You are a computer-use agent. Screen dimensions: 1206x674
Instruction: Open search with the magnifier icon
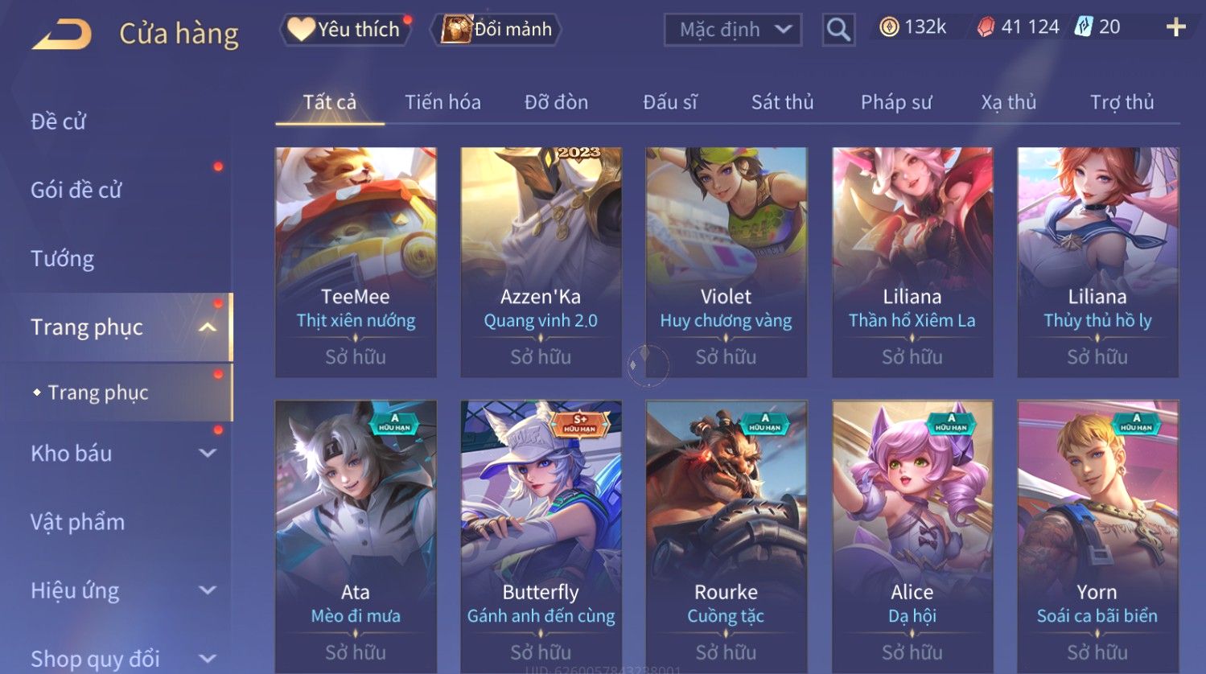coord(838,30)
